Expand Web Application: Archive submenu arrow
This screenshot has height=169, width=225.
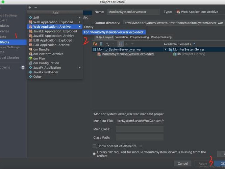click(x=80, y=27)
